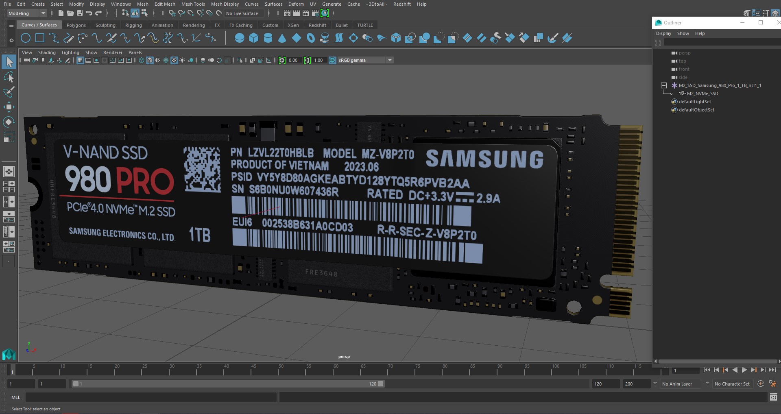
Task: Play the animation backwards
Action: (x=735, y=370)
